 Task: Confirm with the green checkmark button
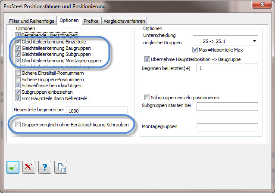[x=13, y=167]
